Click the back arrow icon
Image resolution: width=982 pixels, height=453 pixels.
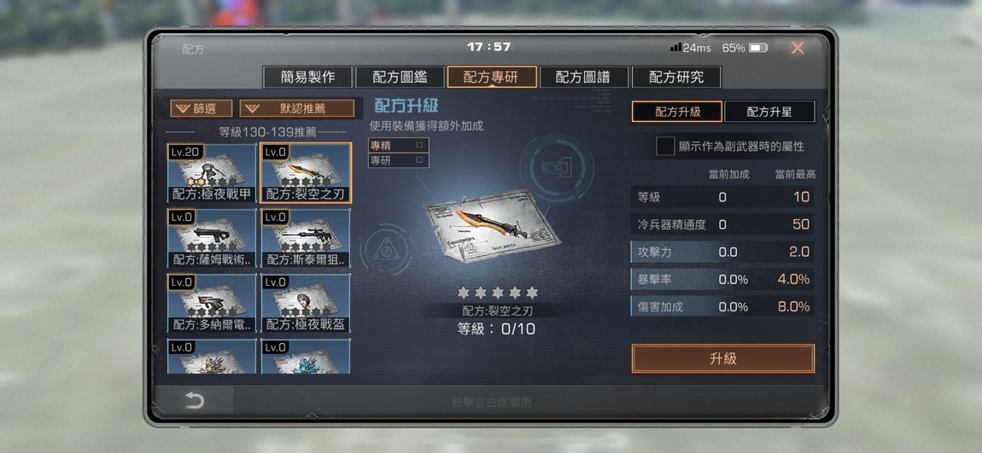[x=195, y=401]
